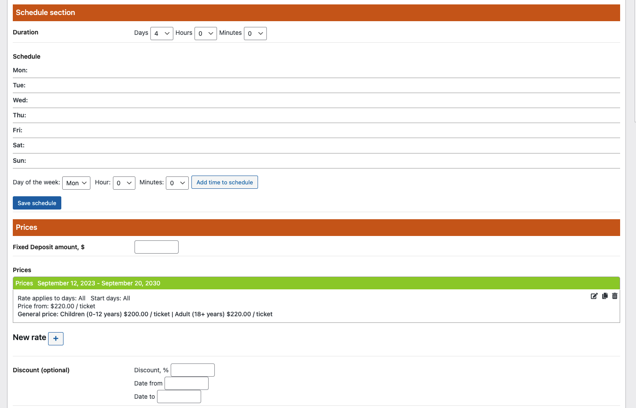Viewport: 636px width, 408px height.
Task: Click the green Prices date range bar
Action: pos(316,283)
